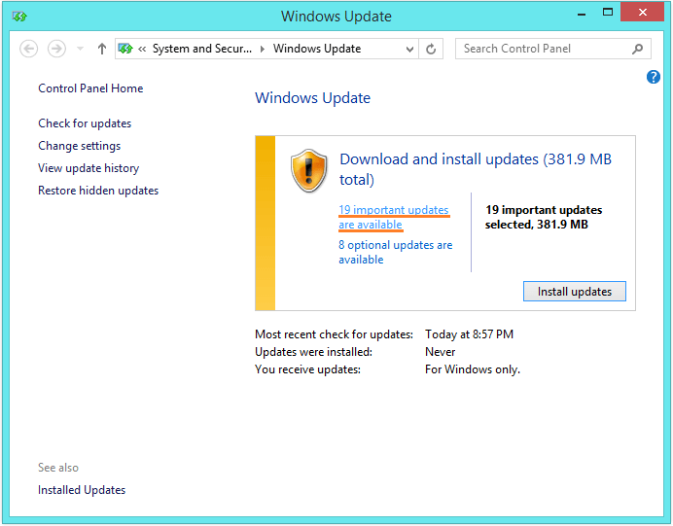Go up one level with the up arrow
This screenshot has height=526, width=673.
point(102,49)
